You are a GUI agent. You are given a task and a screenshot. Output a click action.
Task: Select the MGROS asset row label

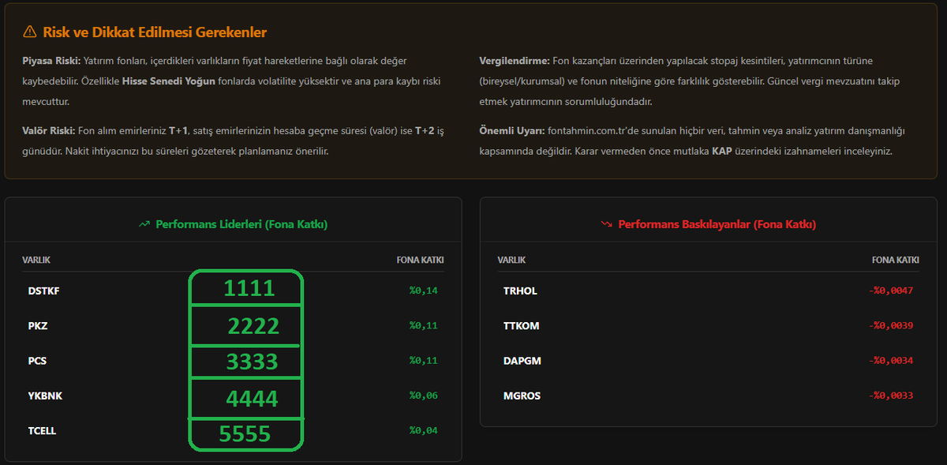[522, 396]
